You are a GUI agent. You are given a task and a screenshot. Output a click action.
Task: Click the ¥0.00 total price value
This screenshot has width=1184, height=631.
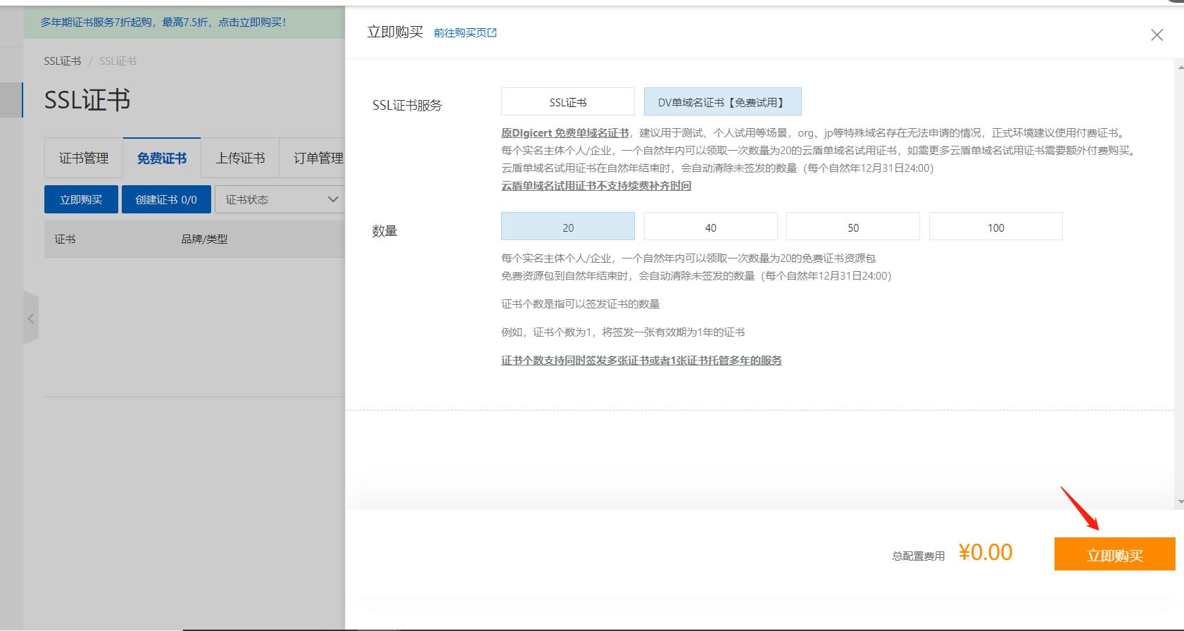tap(985, 553)
